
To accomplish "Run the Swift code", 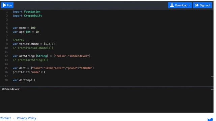I will [7, 5].
